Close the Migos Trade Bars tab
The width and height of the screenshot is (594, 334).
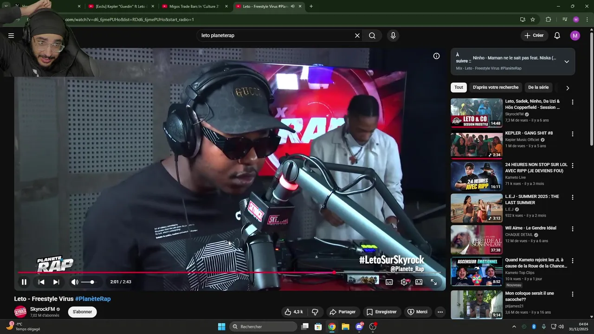point(226,6)
